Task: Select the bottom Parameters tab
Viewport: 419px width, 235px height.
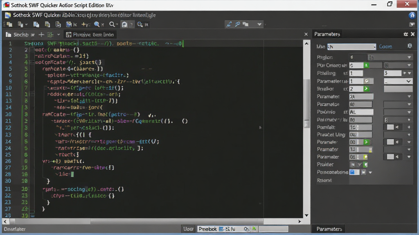Action: point(329,229)
